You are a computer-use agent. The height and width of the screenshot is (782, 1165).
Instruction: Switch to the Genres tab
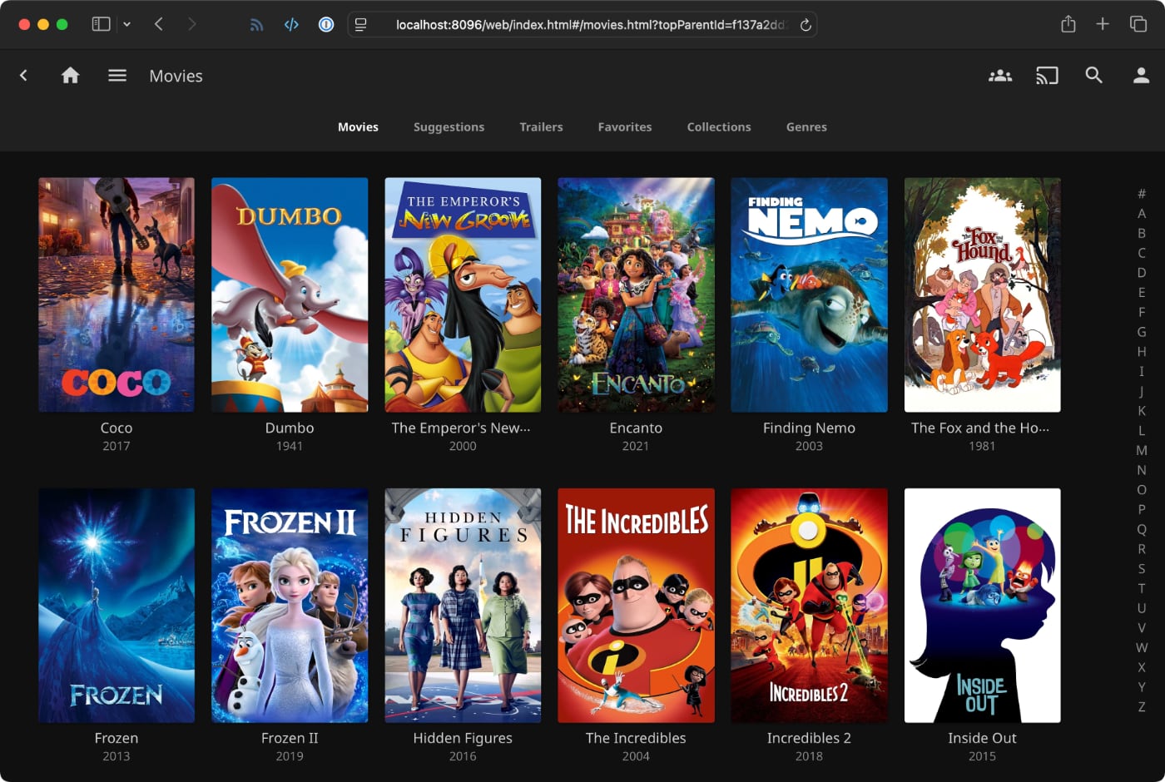pyautogui.click(x=806, y=127)
